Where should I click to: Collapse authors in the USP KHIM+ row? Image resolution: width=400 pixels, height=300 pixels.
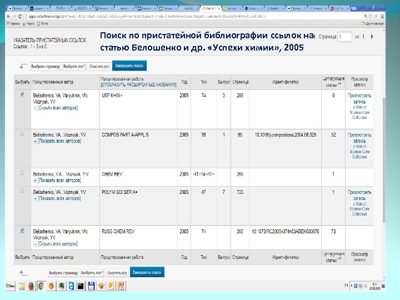(56, 108)
